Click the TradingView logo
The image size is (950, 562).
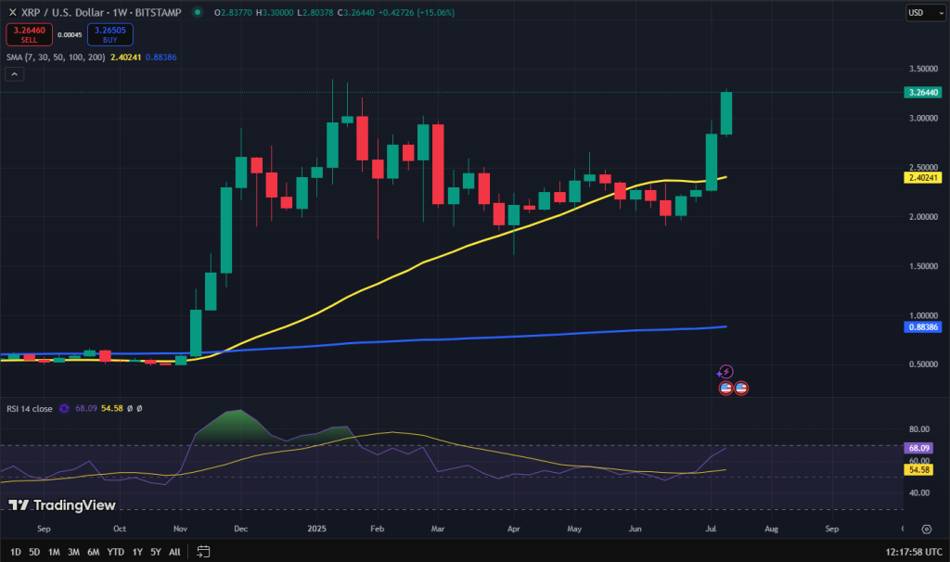[x=62, y=505]
